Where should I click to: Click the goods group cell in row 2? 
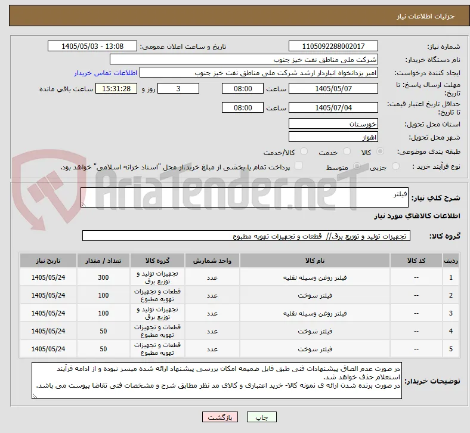tap(157, 295)
